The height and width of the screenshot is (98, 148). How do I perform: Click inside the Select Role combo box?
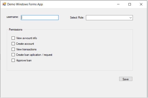pos(109,18)
